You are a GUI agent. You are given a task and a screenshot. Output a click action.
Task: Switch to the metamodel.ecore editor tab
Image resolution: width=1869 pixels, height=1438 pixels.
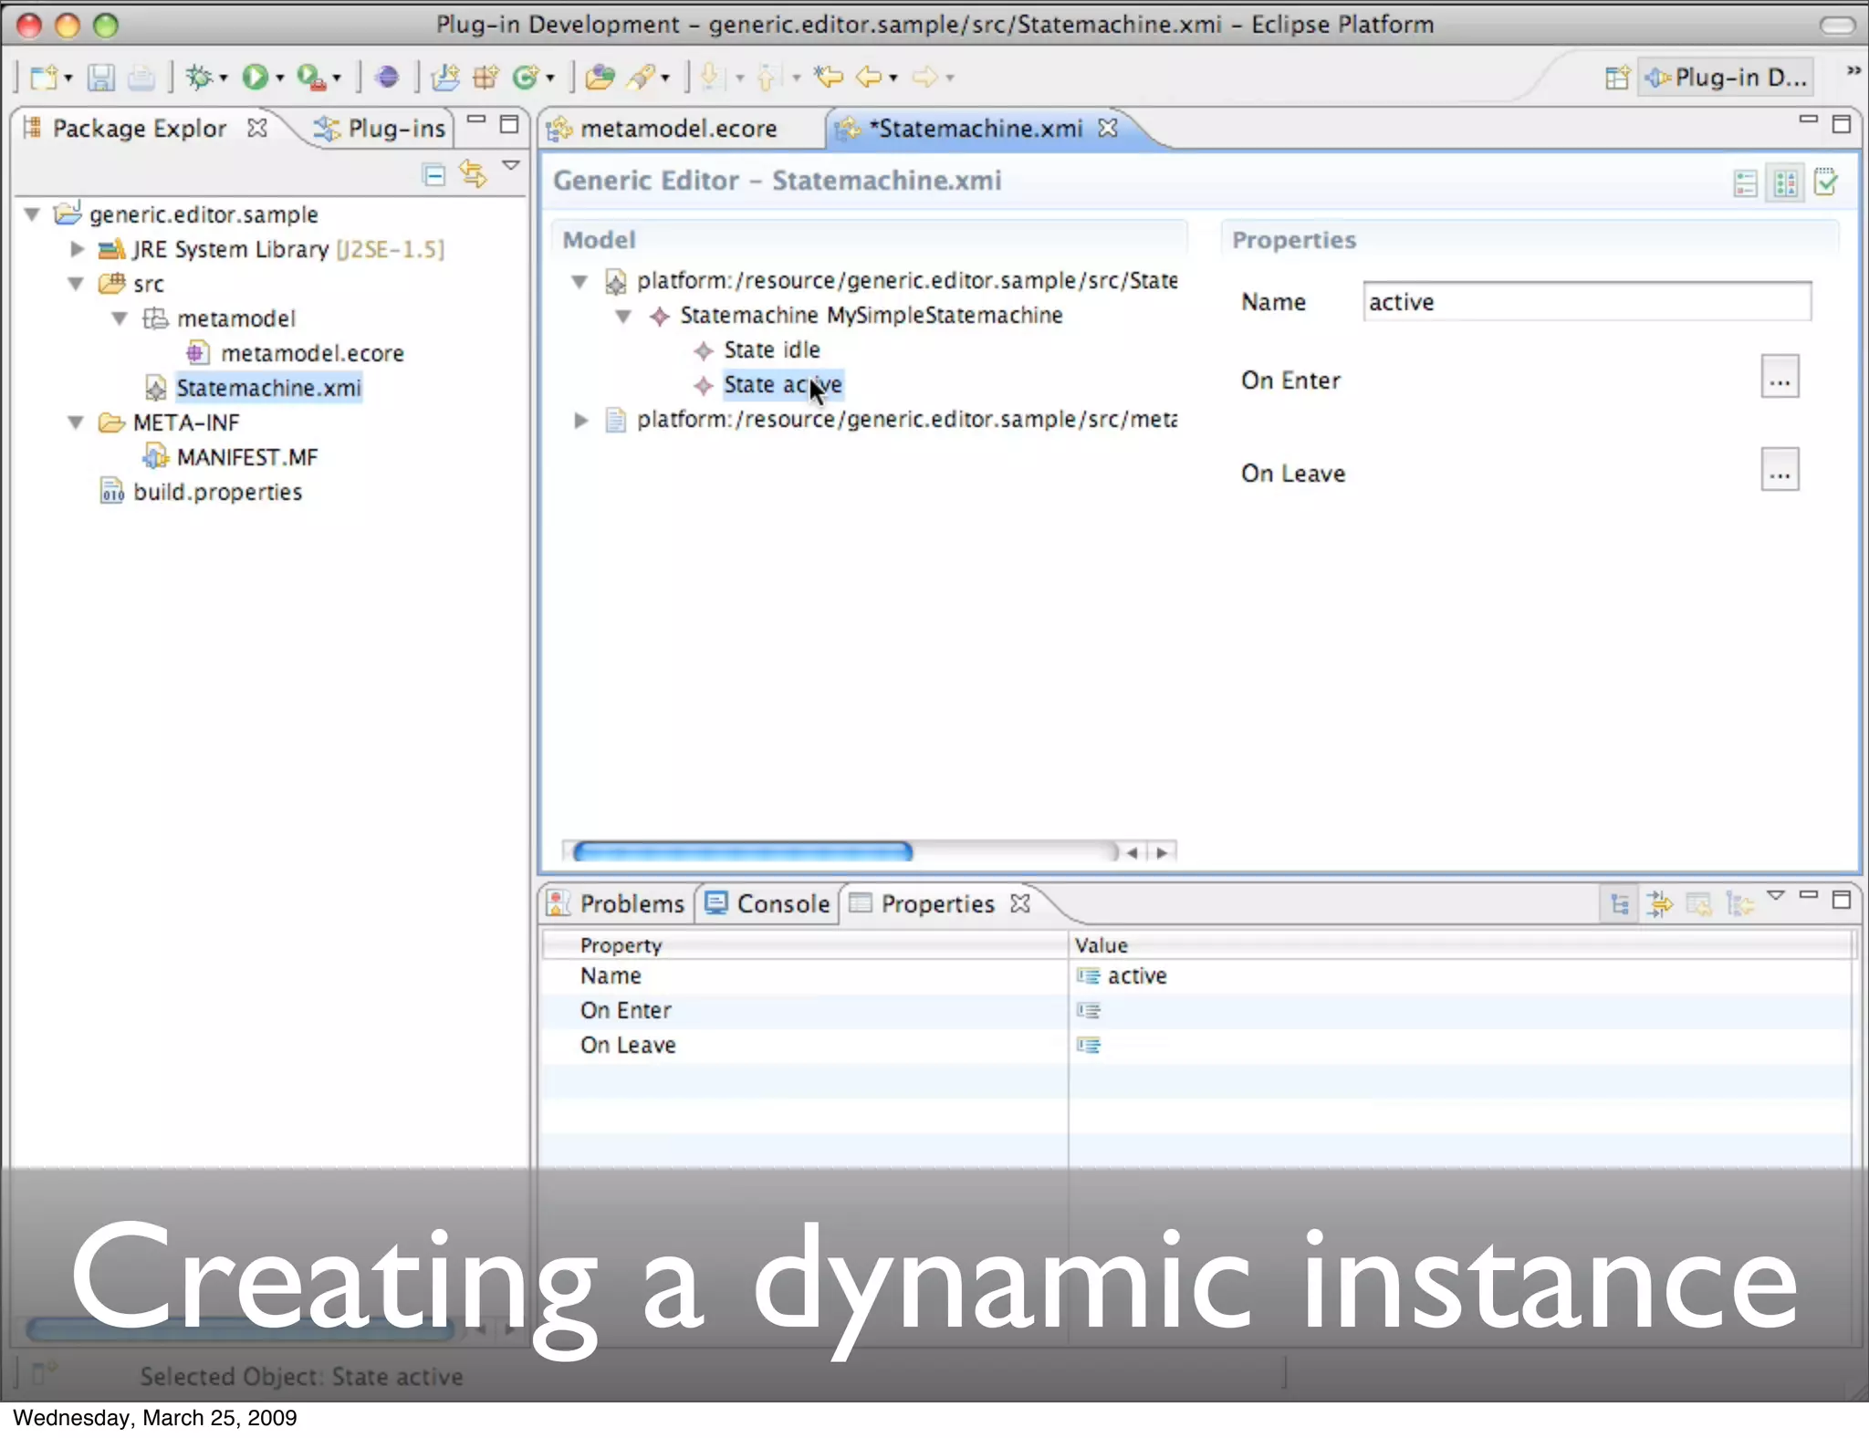677,130
